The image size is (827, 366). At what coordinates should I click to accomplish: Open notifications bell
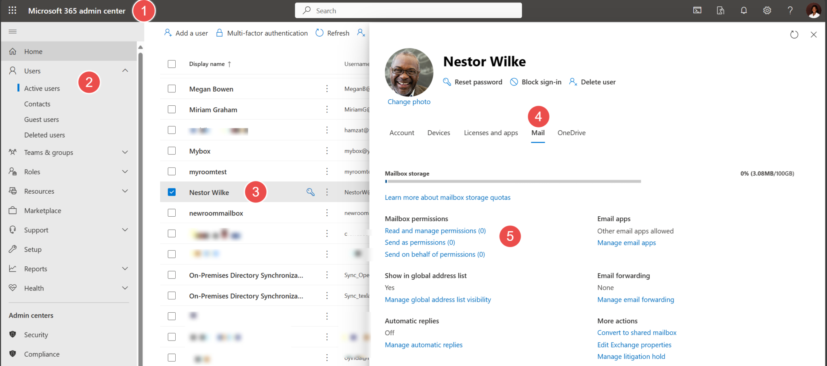click(x=743, y=10)
